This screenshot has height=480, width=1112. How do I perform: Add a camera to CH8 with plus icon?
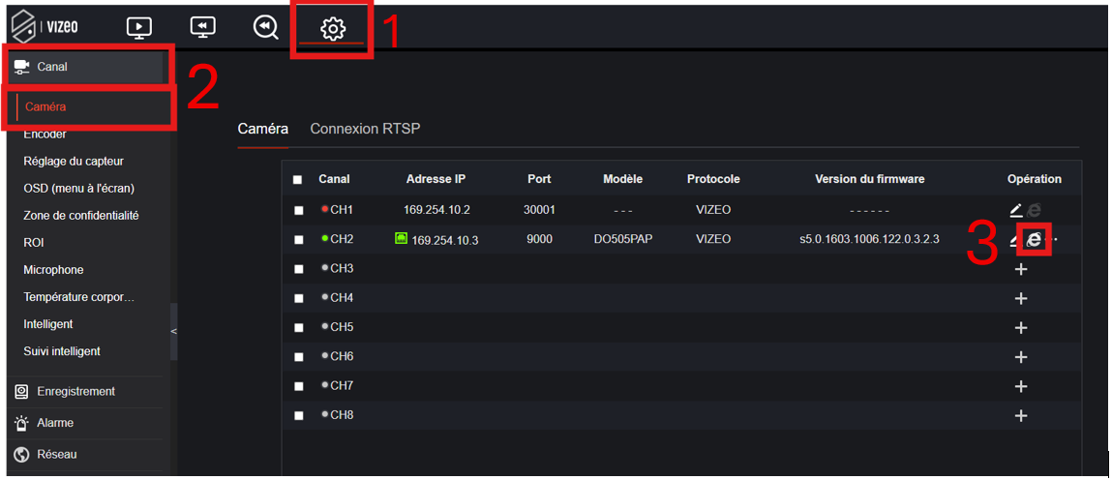(1021, 415)
